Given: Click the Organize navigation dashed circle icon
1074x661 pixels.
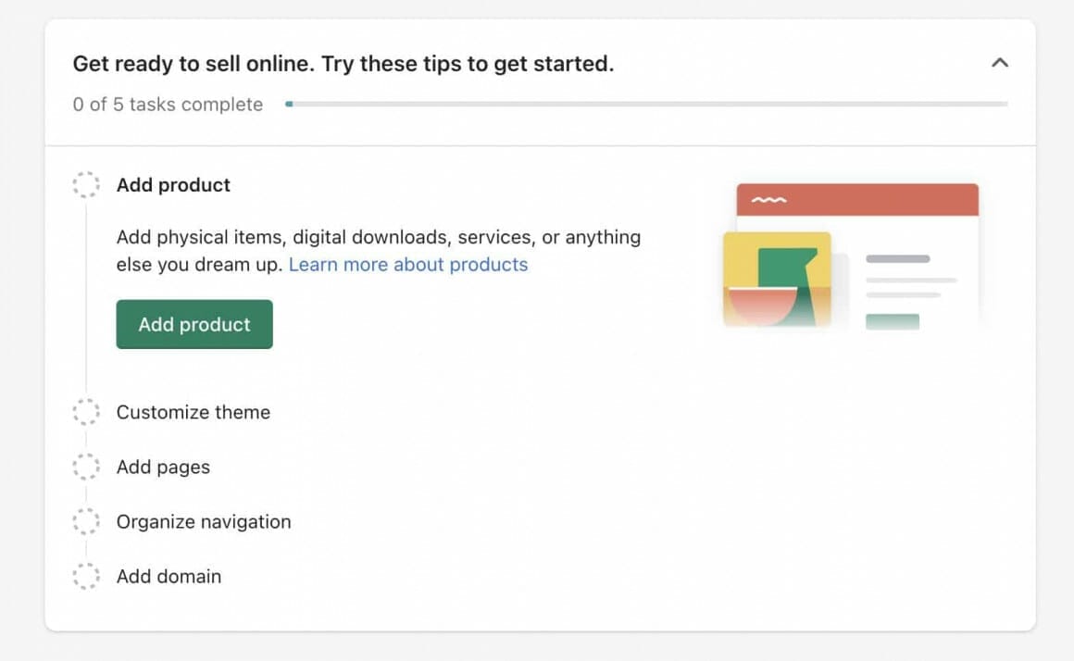Looking at the screenshot, I should pos(86,521).
